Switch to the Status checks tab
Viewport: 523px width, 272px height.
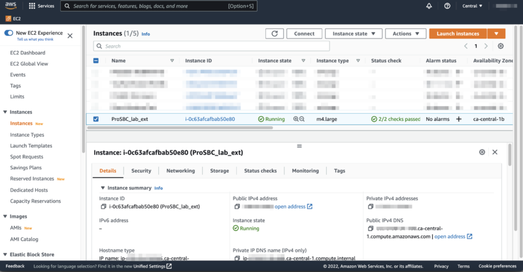point(260,171)
